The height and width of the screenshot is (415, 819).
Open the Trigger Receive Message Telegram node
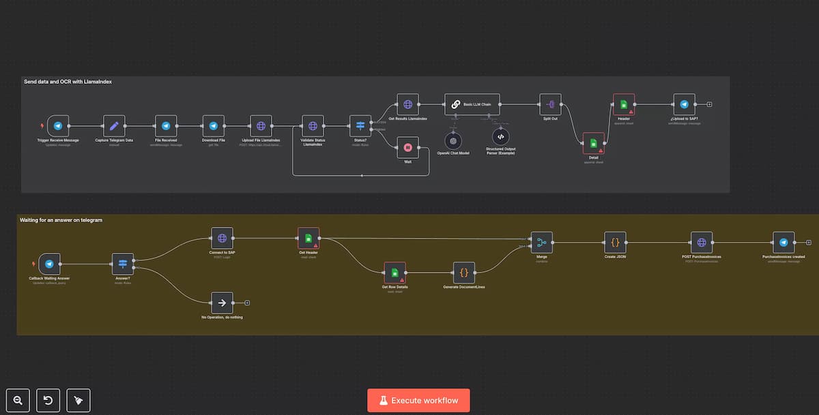click(x=57, y=126)
